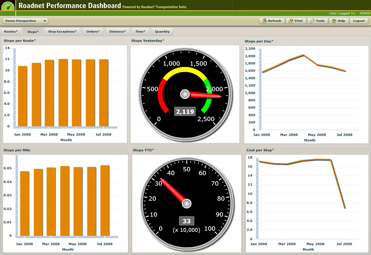Screen dimensions: 371x255
Task: Click the Cost per Stop chart title
Action: (x=260, y=150)
